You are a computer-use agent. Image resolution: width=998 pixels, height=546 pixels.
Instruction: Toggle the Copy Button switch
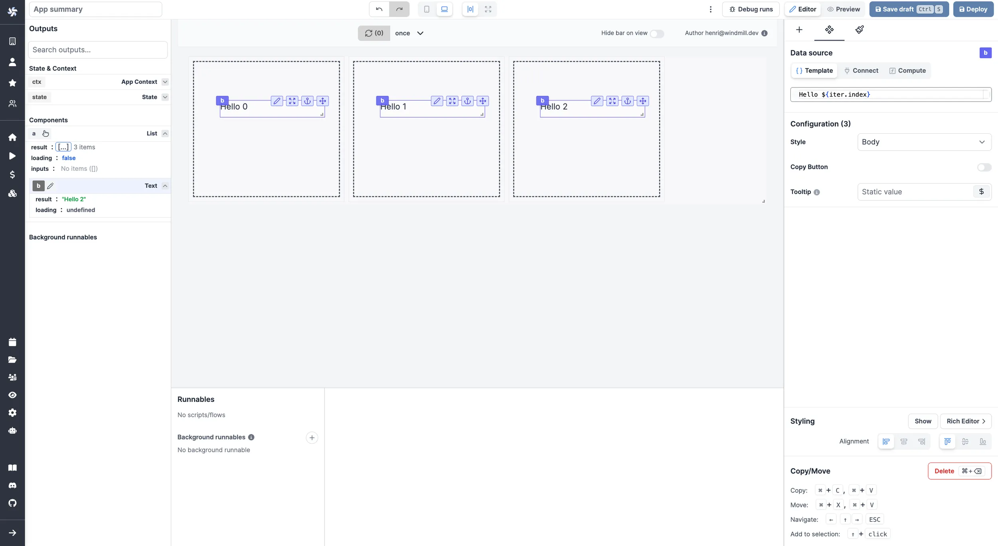[x=982, y=167]
